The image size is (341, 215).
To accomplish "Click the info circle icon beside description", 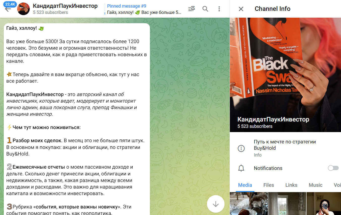I will tap(241, 148).
